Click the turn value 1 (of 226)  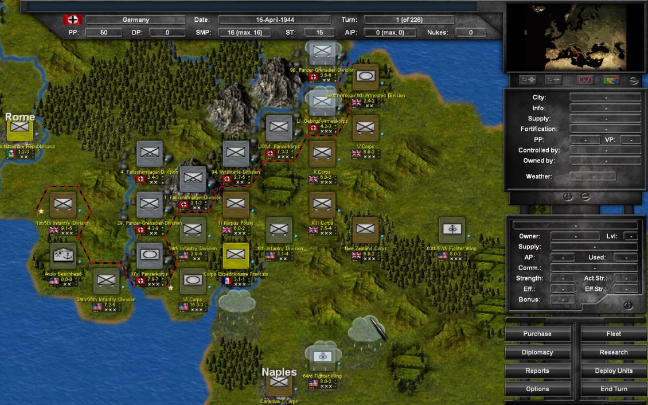[x=409, y=20]
